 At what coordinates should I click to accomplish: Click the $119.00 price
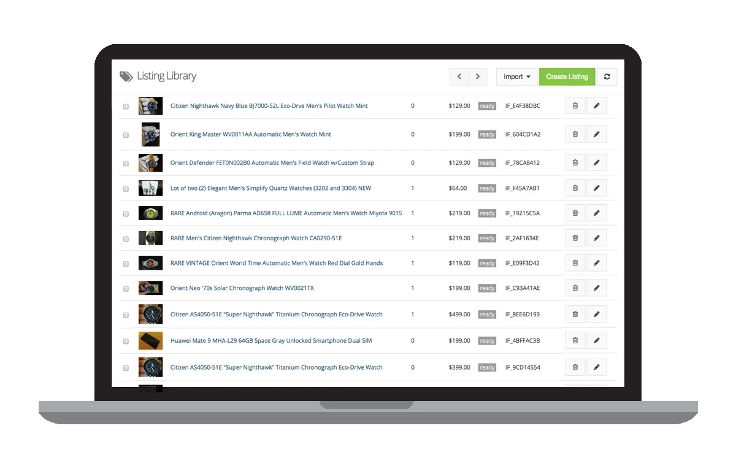point(459,263)
